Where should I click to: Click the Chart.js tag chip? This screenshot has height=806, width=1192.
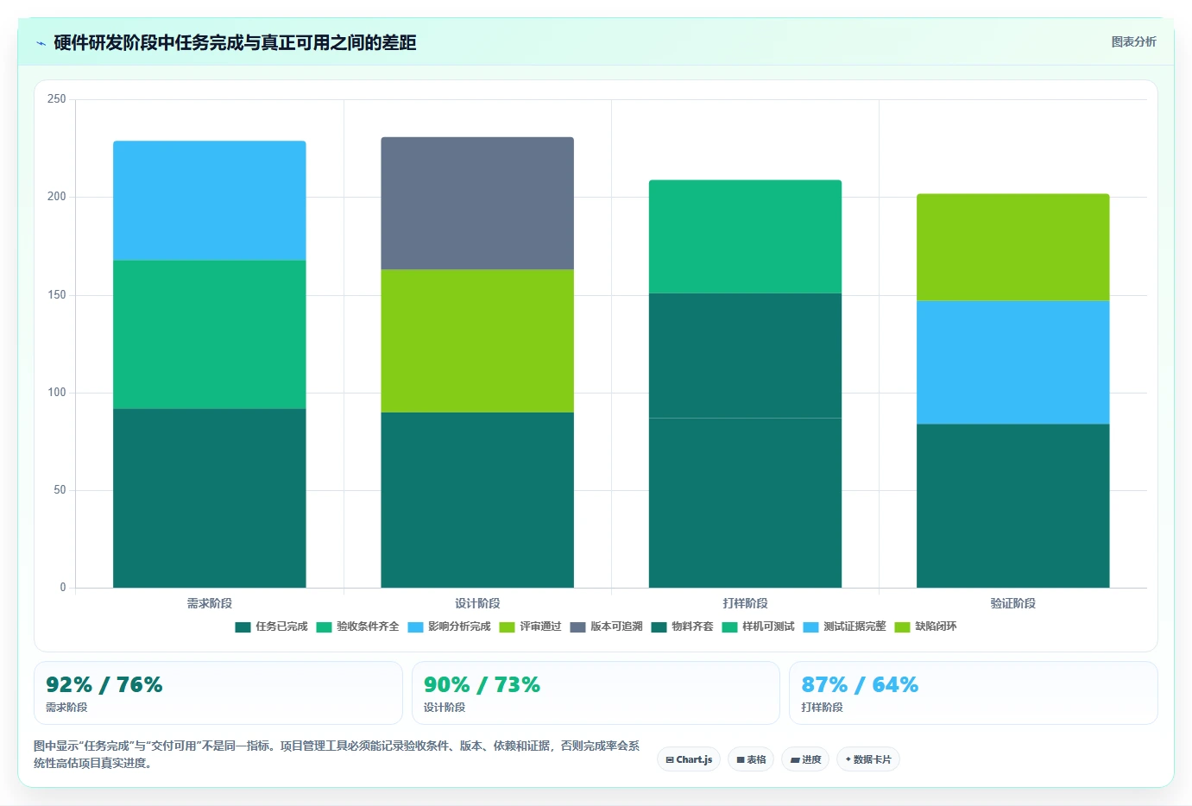689,759
